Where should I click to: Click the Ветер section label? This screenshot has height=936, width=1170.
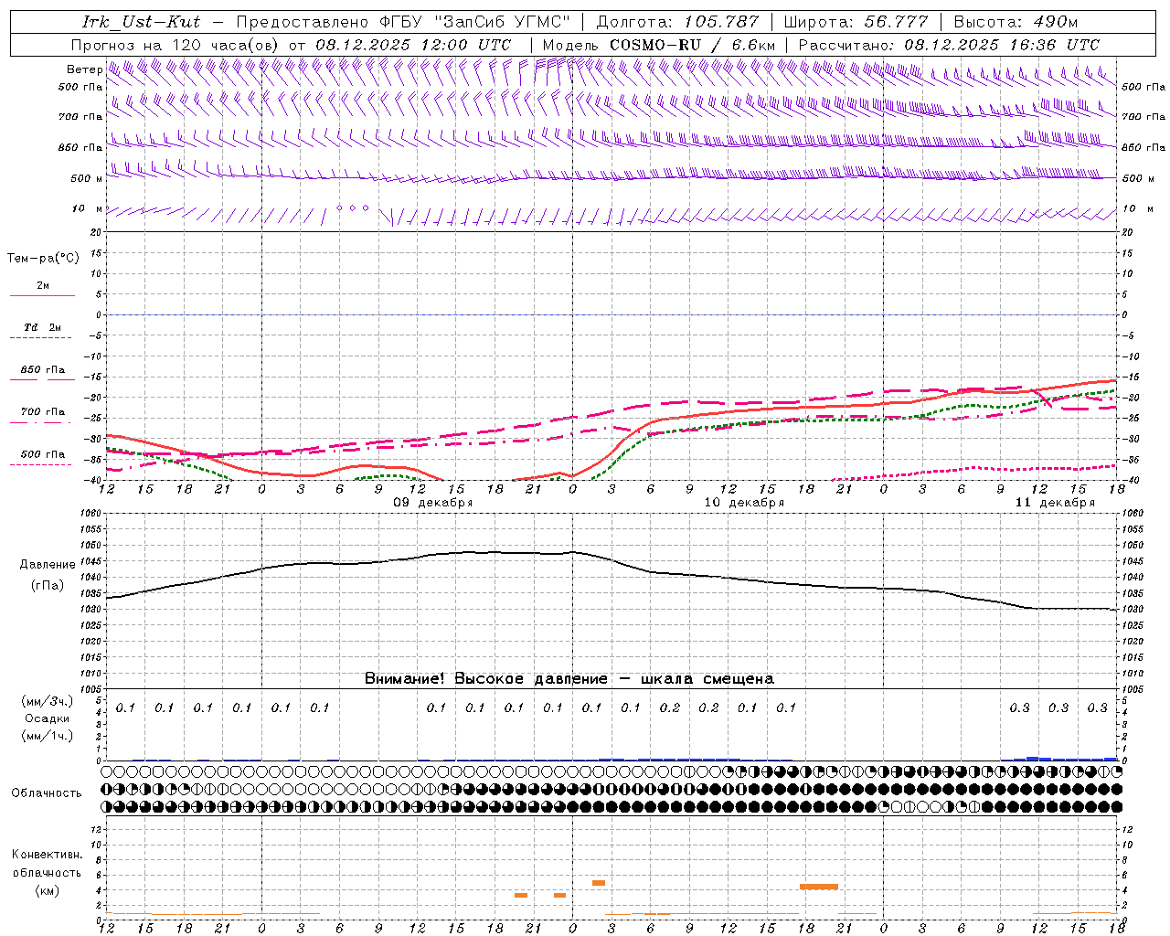coord(84,69)
